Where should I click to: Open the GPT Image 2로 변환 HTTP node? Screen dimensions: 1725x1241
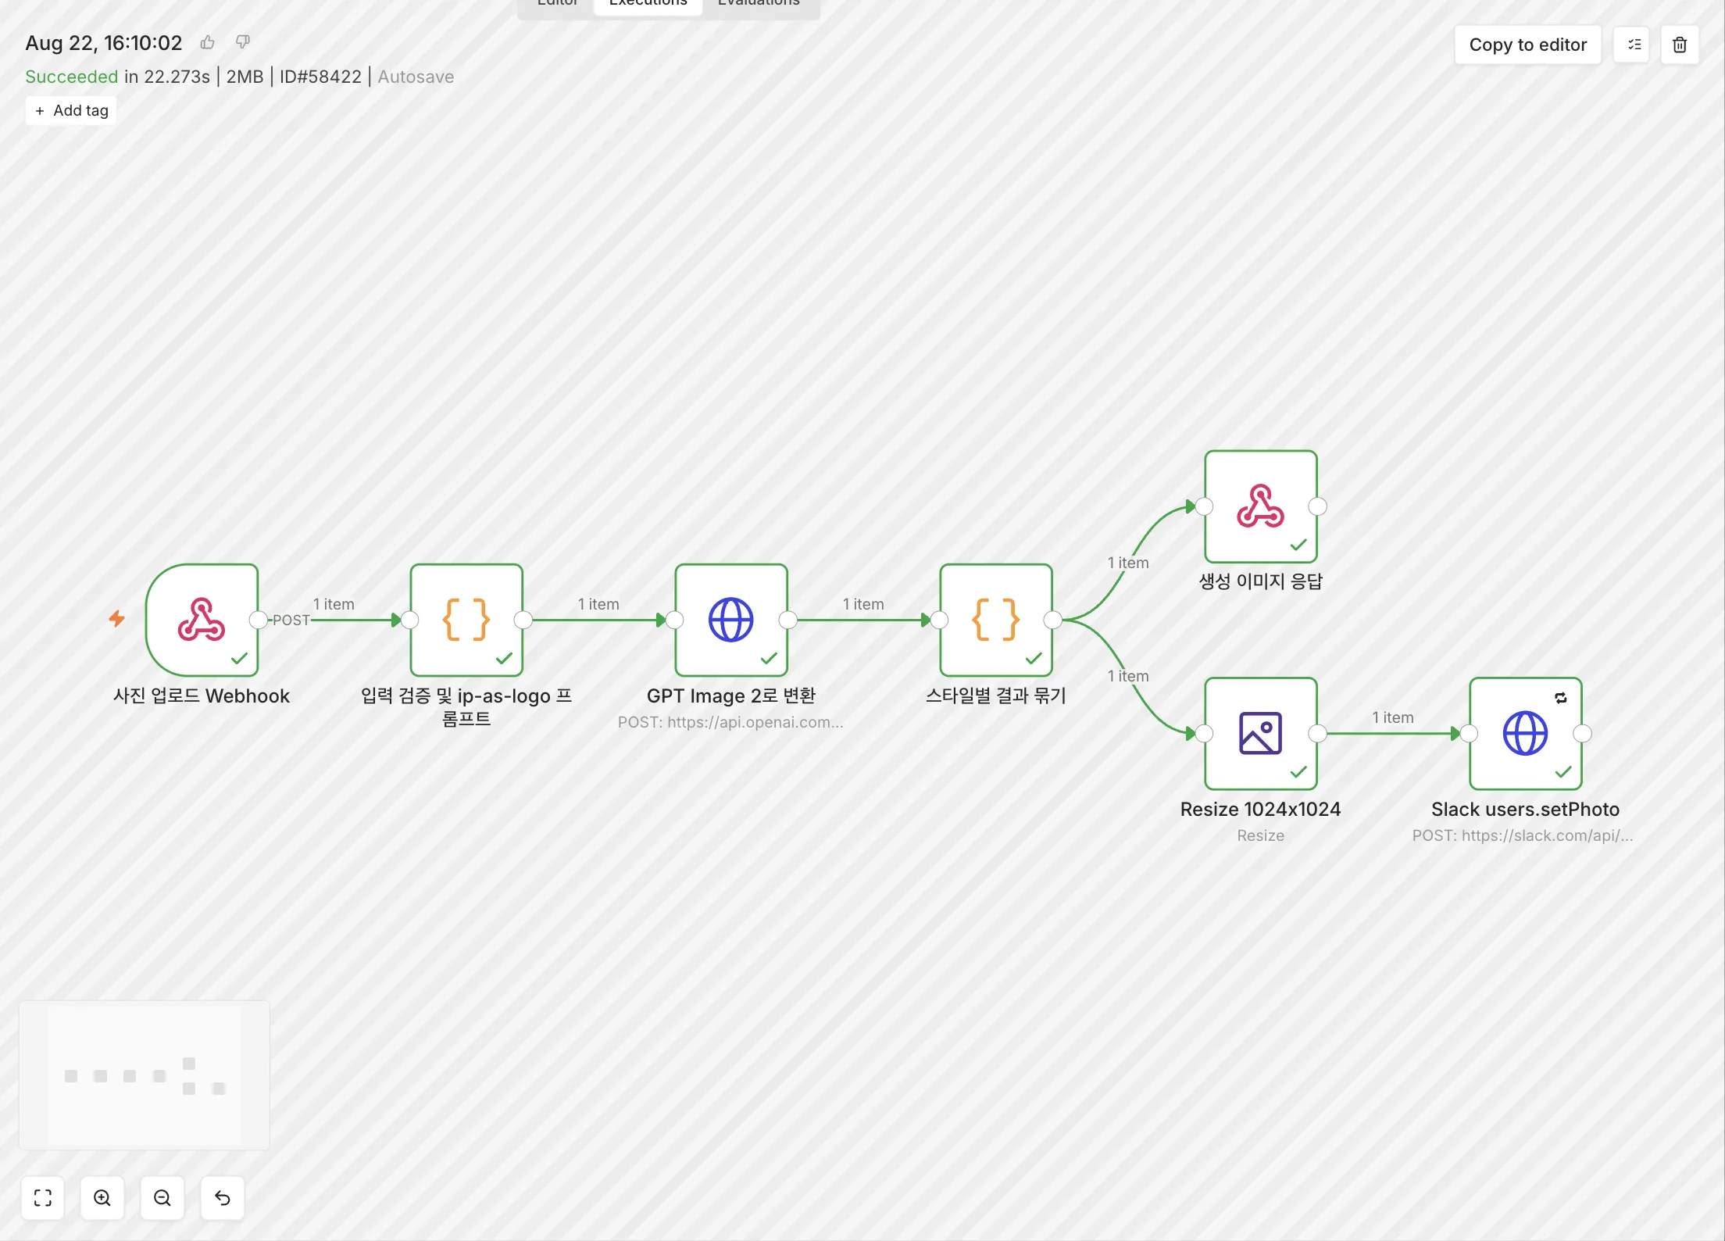pos(731,620)
